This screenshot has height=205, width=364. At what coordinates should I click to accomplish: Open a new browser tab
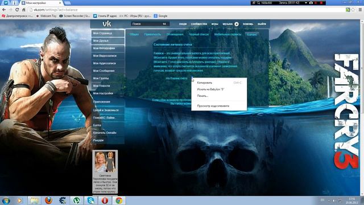[x=68, y=3]
